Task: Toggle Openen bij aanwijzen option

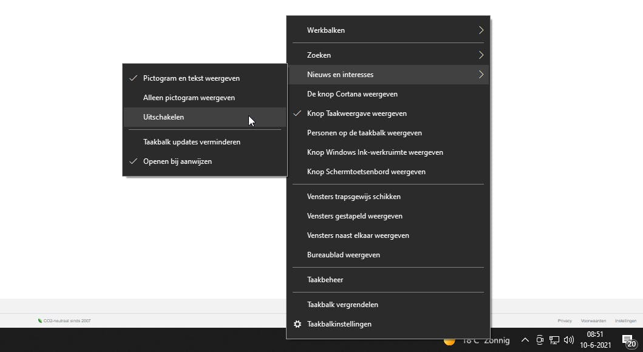Action: point(177,161)
